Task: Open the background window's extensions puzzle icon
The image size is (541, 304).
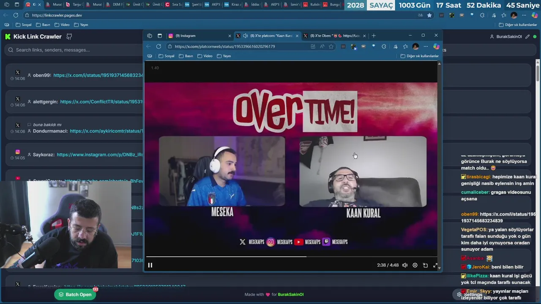Action: 482,15
